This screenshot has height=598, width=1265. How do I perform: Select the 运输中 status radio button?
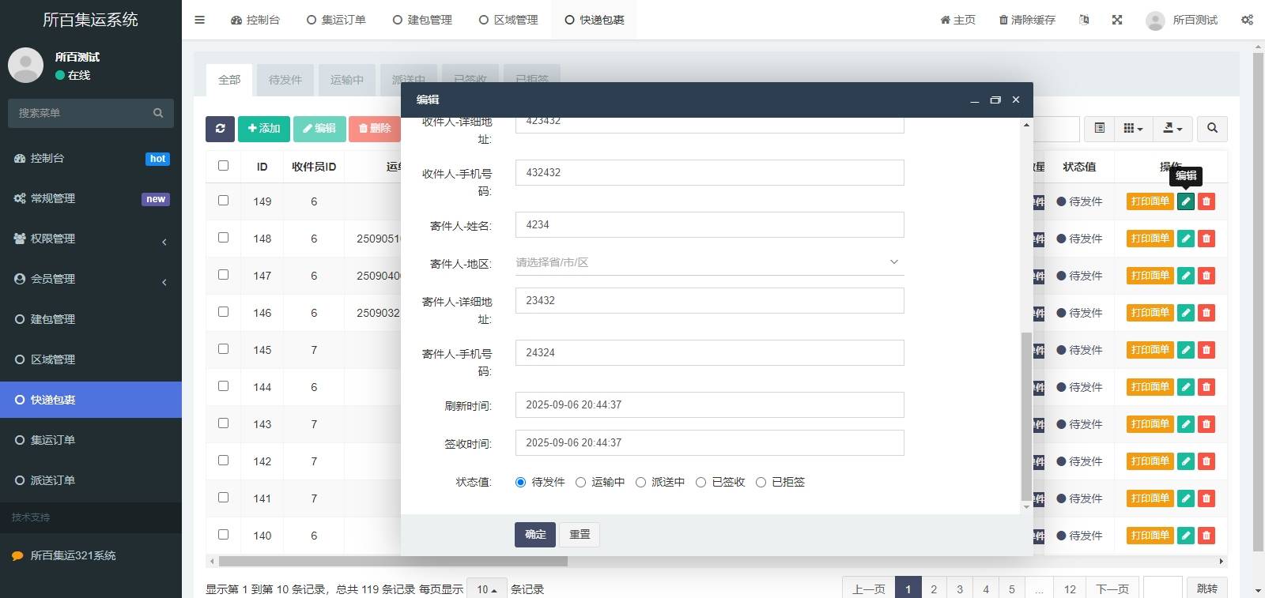[581, 482]
